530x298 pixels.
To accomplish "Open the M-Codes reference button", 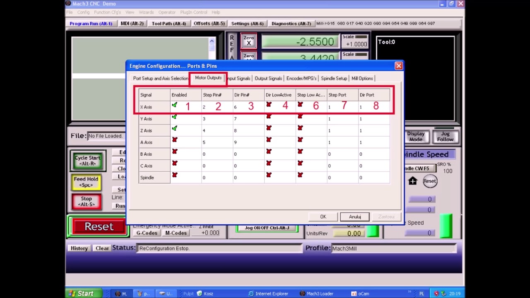I will [x=176, y=233].
